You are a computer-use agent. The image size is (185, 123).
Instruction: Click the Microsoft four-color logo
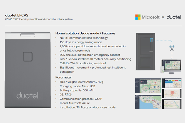tap(138, 17)
